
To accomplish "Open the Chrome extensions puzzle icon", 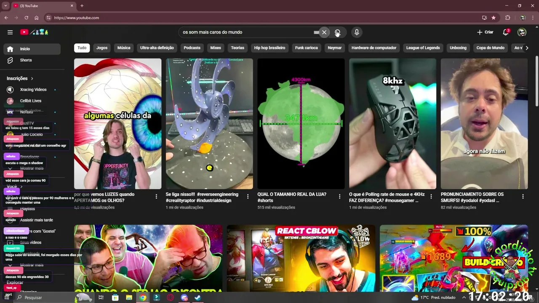I will pos(507,18).
